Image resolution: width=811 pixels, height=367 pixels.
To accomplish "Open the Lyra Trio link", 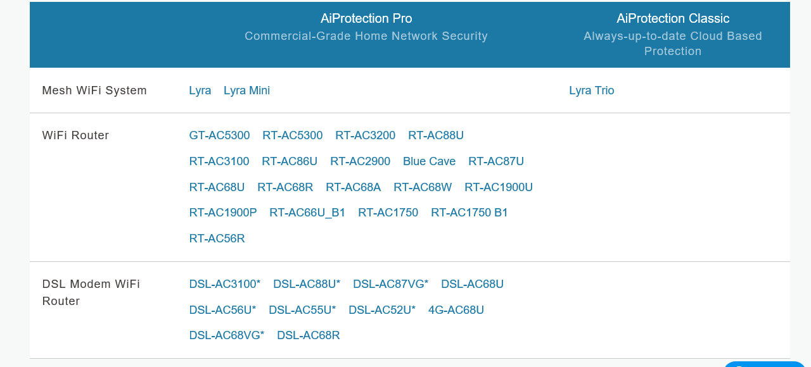I will tap(591, 90).
